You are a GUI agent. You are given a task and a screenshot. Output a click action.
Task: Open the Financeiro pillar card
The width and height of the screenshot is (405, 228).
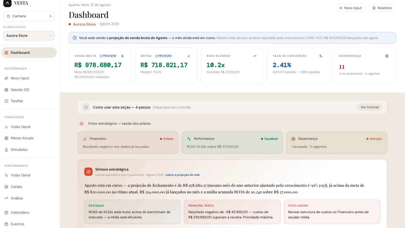point(128,143)
